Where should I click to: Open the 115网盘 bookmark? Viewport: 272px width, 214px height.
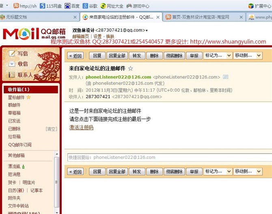51,6
